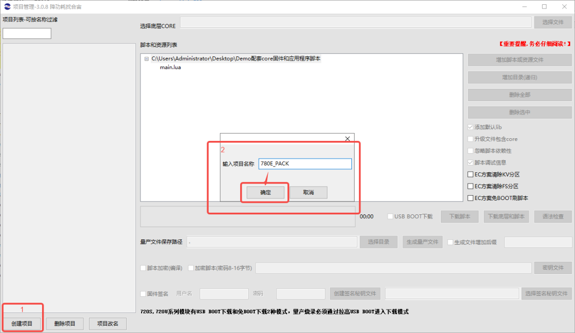
Task: Click the 生成量产文件 button
Action: point(422,242)
